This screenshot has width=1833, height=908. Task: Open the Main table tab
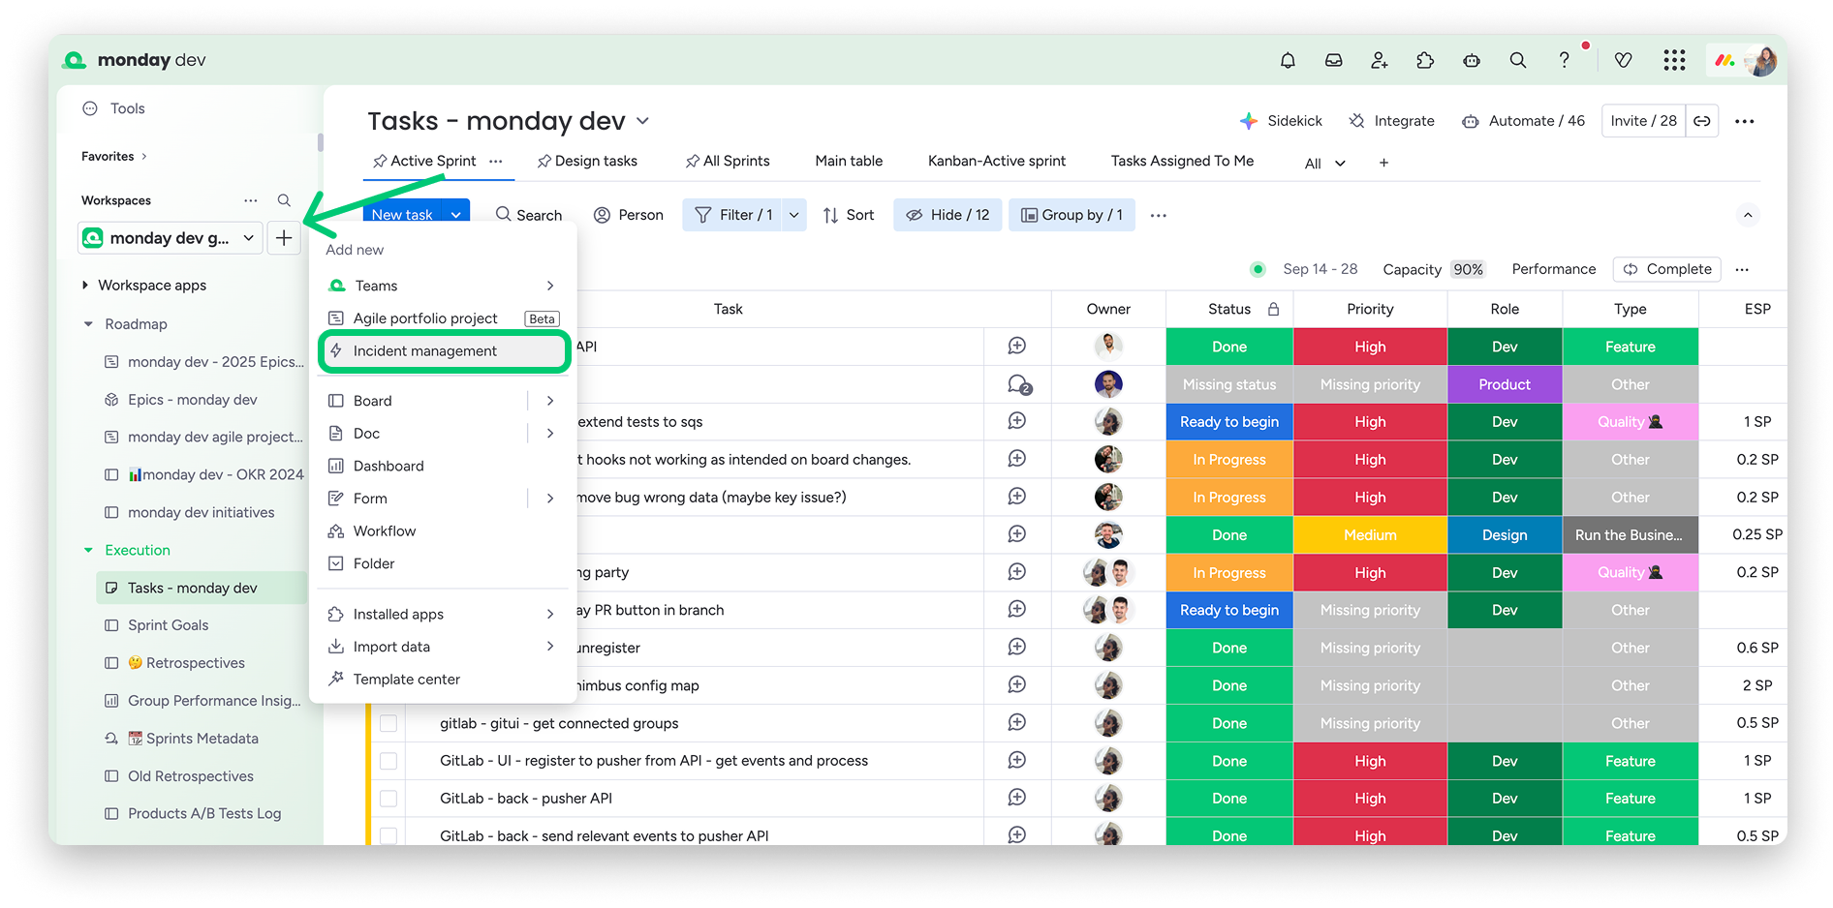849,161
